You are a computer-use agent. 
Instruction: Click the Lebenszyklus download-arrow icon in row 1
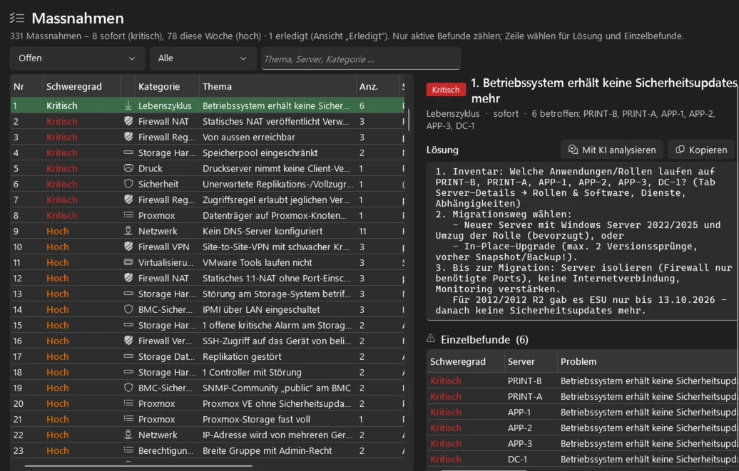(x=128, y=105)
